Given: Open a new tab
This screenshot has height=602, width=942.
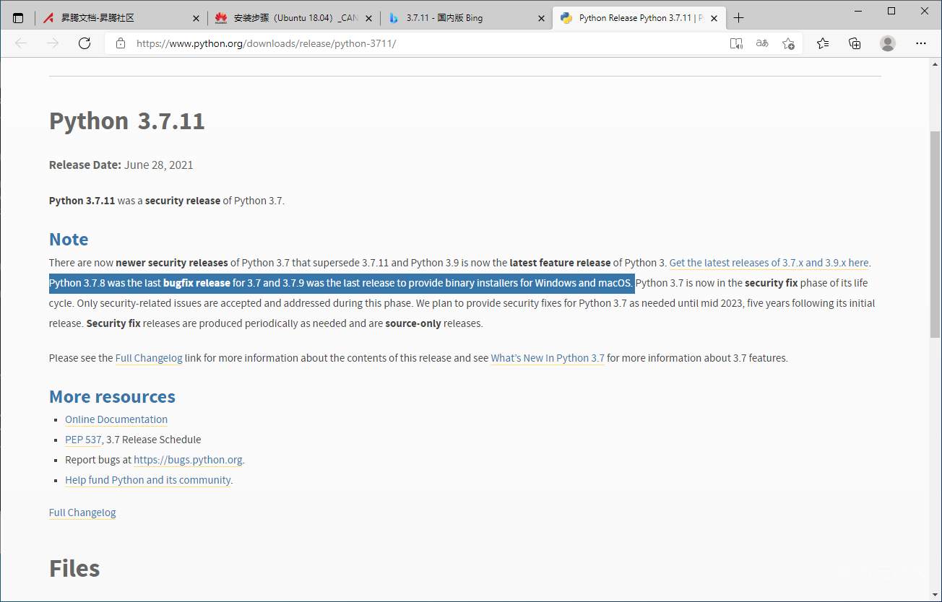Looking at the screenshot, I should [738, 18].
